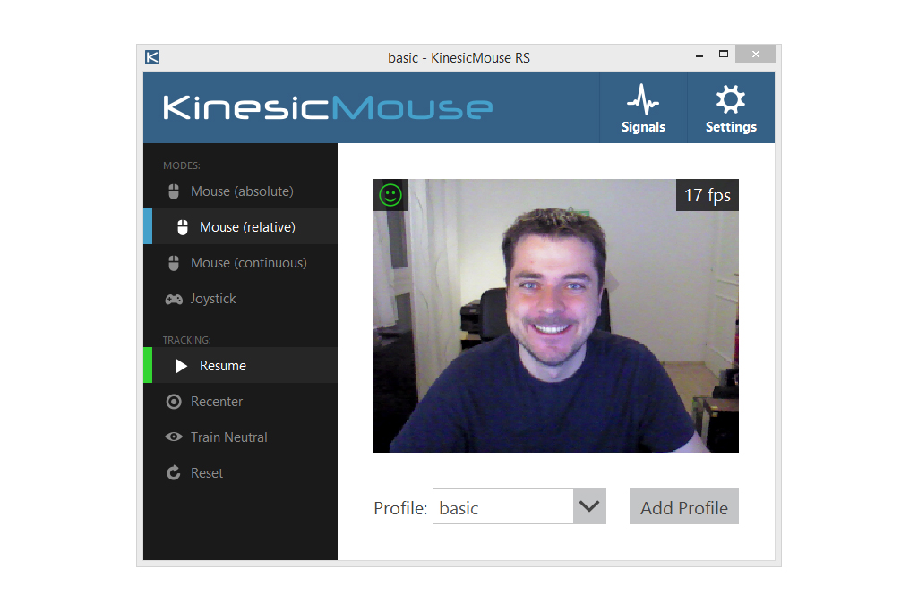The width and height of the screenshot is (918, 611).
Task: Click the 17 fps counter
Action: point(708,195)
